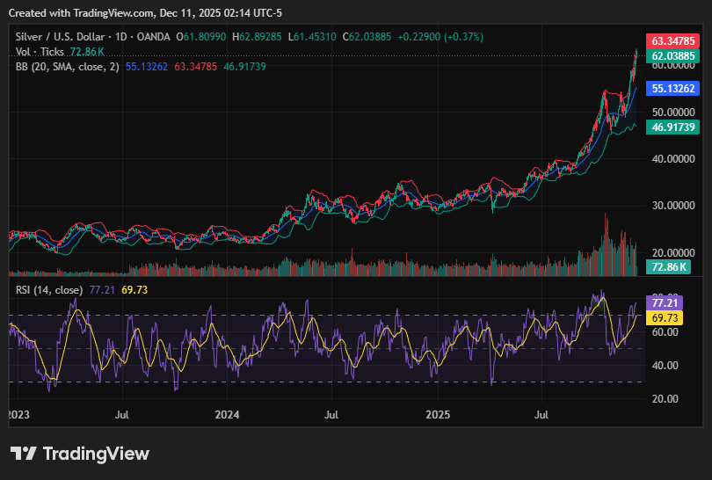Click the green 62.03885 current price tag
This screenshot has height=480, width=712.
click(x=672, y=55)
